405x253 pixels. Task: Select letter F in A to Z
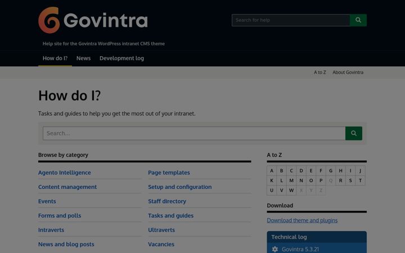tap(321, 171)
